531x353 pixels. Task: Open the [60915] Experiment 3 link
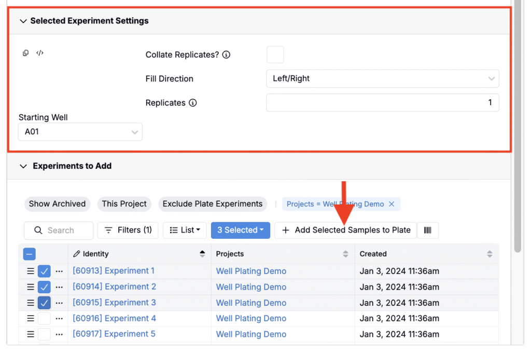point(114,303)
